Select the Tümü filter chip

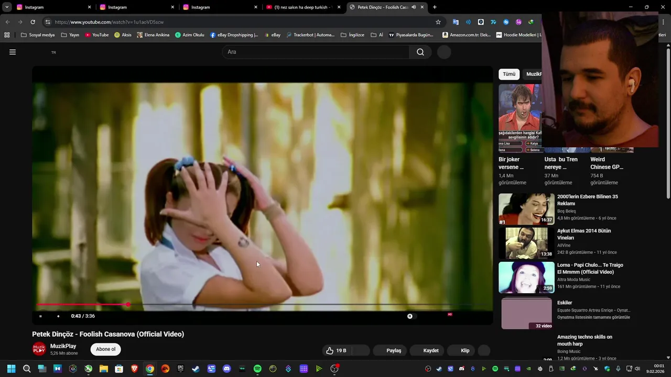click(x=509, y=74)
